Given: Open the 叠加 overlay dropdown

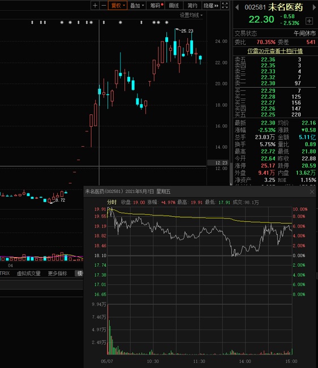Looking at the screenshot, I should pyautogui.click(x=137, y=6).
